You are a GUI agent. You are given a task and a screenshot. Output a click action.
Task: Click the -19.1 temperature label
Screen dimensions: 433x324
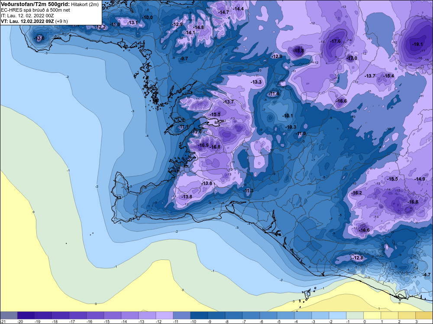[417, 44]
